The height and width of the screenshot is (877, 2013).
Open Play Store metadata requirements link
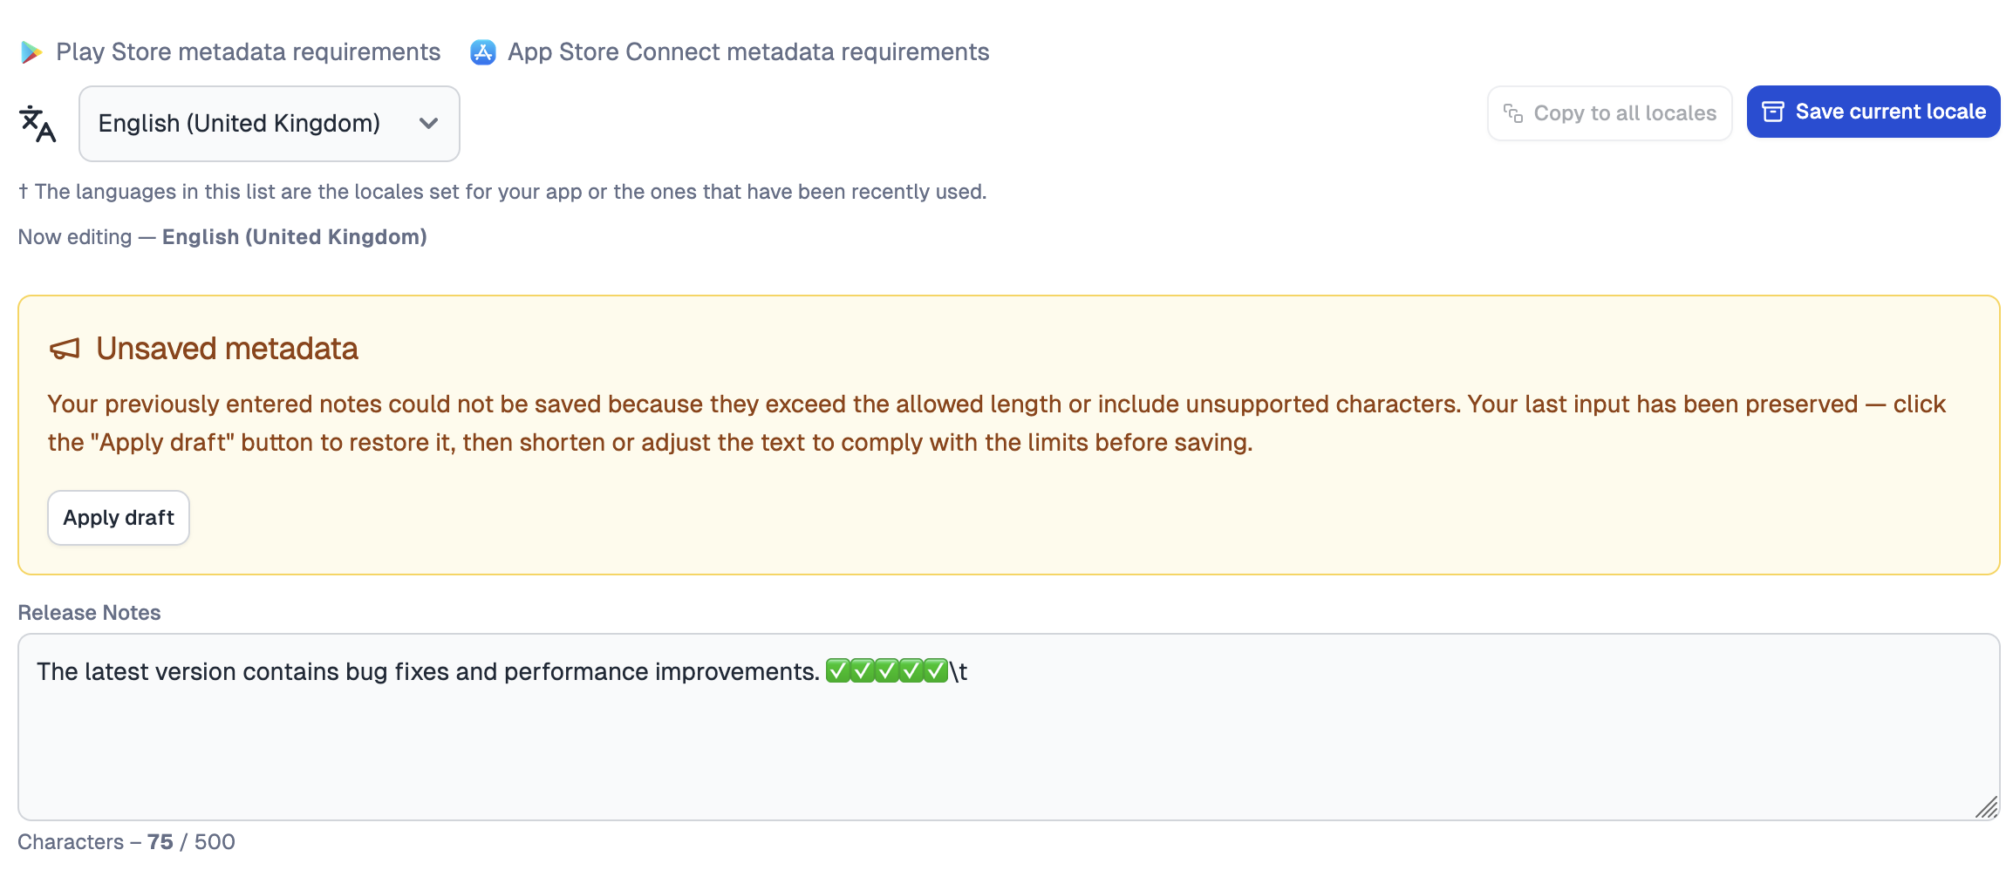coord(248,52)
